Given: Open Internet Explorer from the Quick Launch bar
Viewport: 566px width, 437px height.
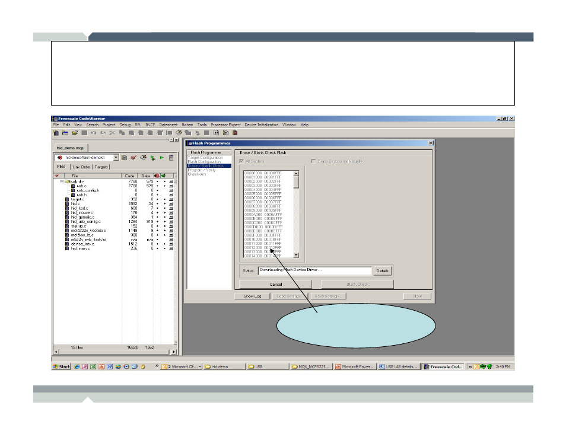Looking at the screenshot, I should coord(77,366).
